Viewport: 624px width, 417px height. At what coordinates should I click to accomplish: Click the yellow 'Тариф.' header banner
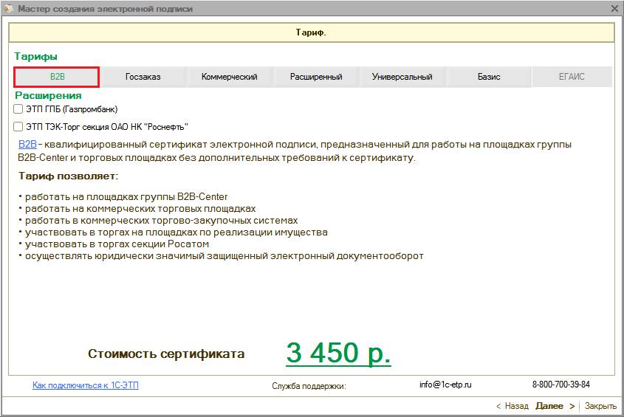(311, 32)
